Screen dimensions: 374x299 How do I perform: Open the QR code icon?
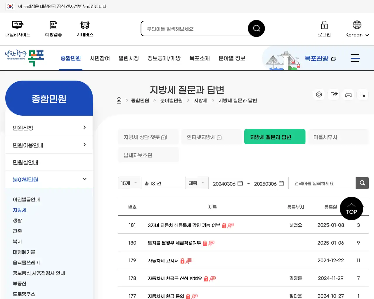362,94
